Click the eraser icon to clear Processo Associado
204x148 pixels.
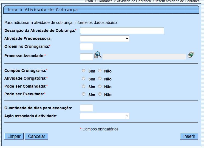click(191, 55)
